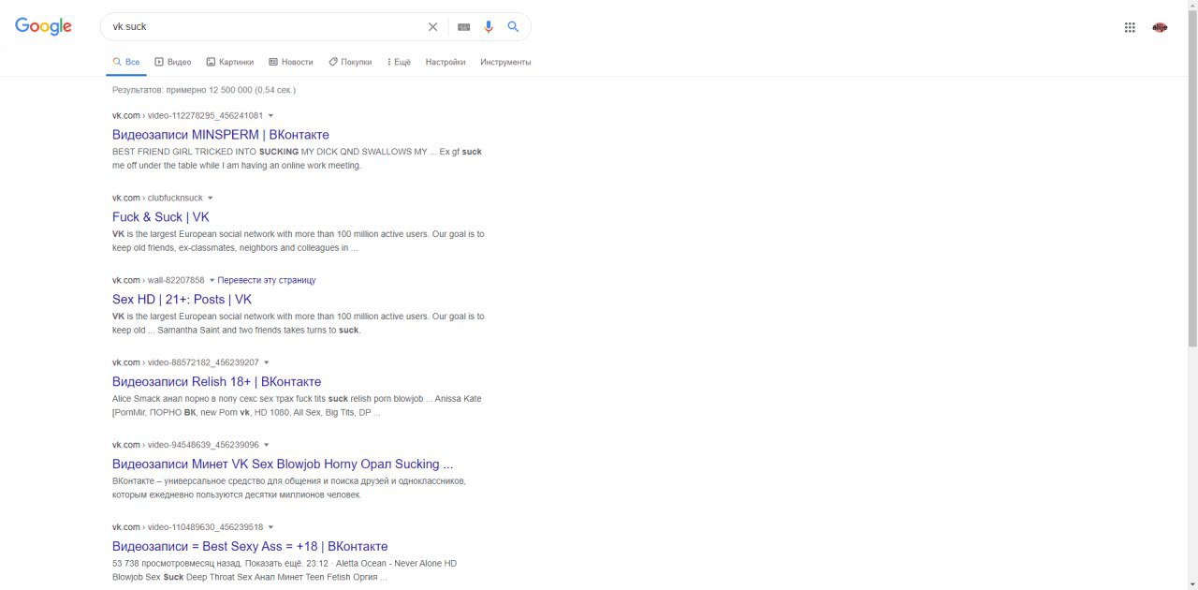
Task: Expand arrow next to clubfucknsuck URL
Action: (210, 199)
